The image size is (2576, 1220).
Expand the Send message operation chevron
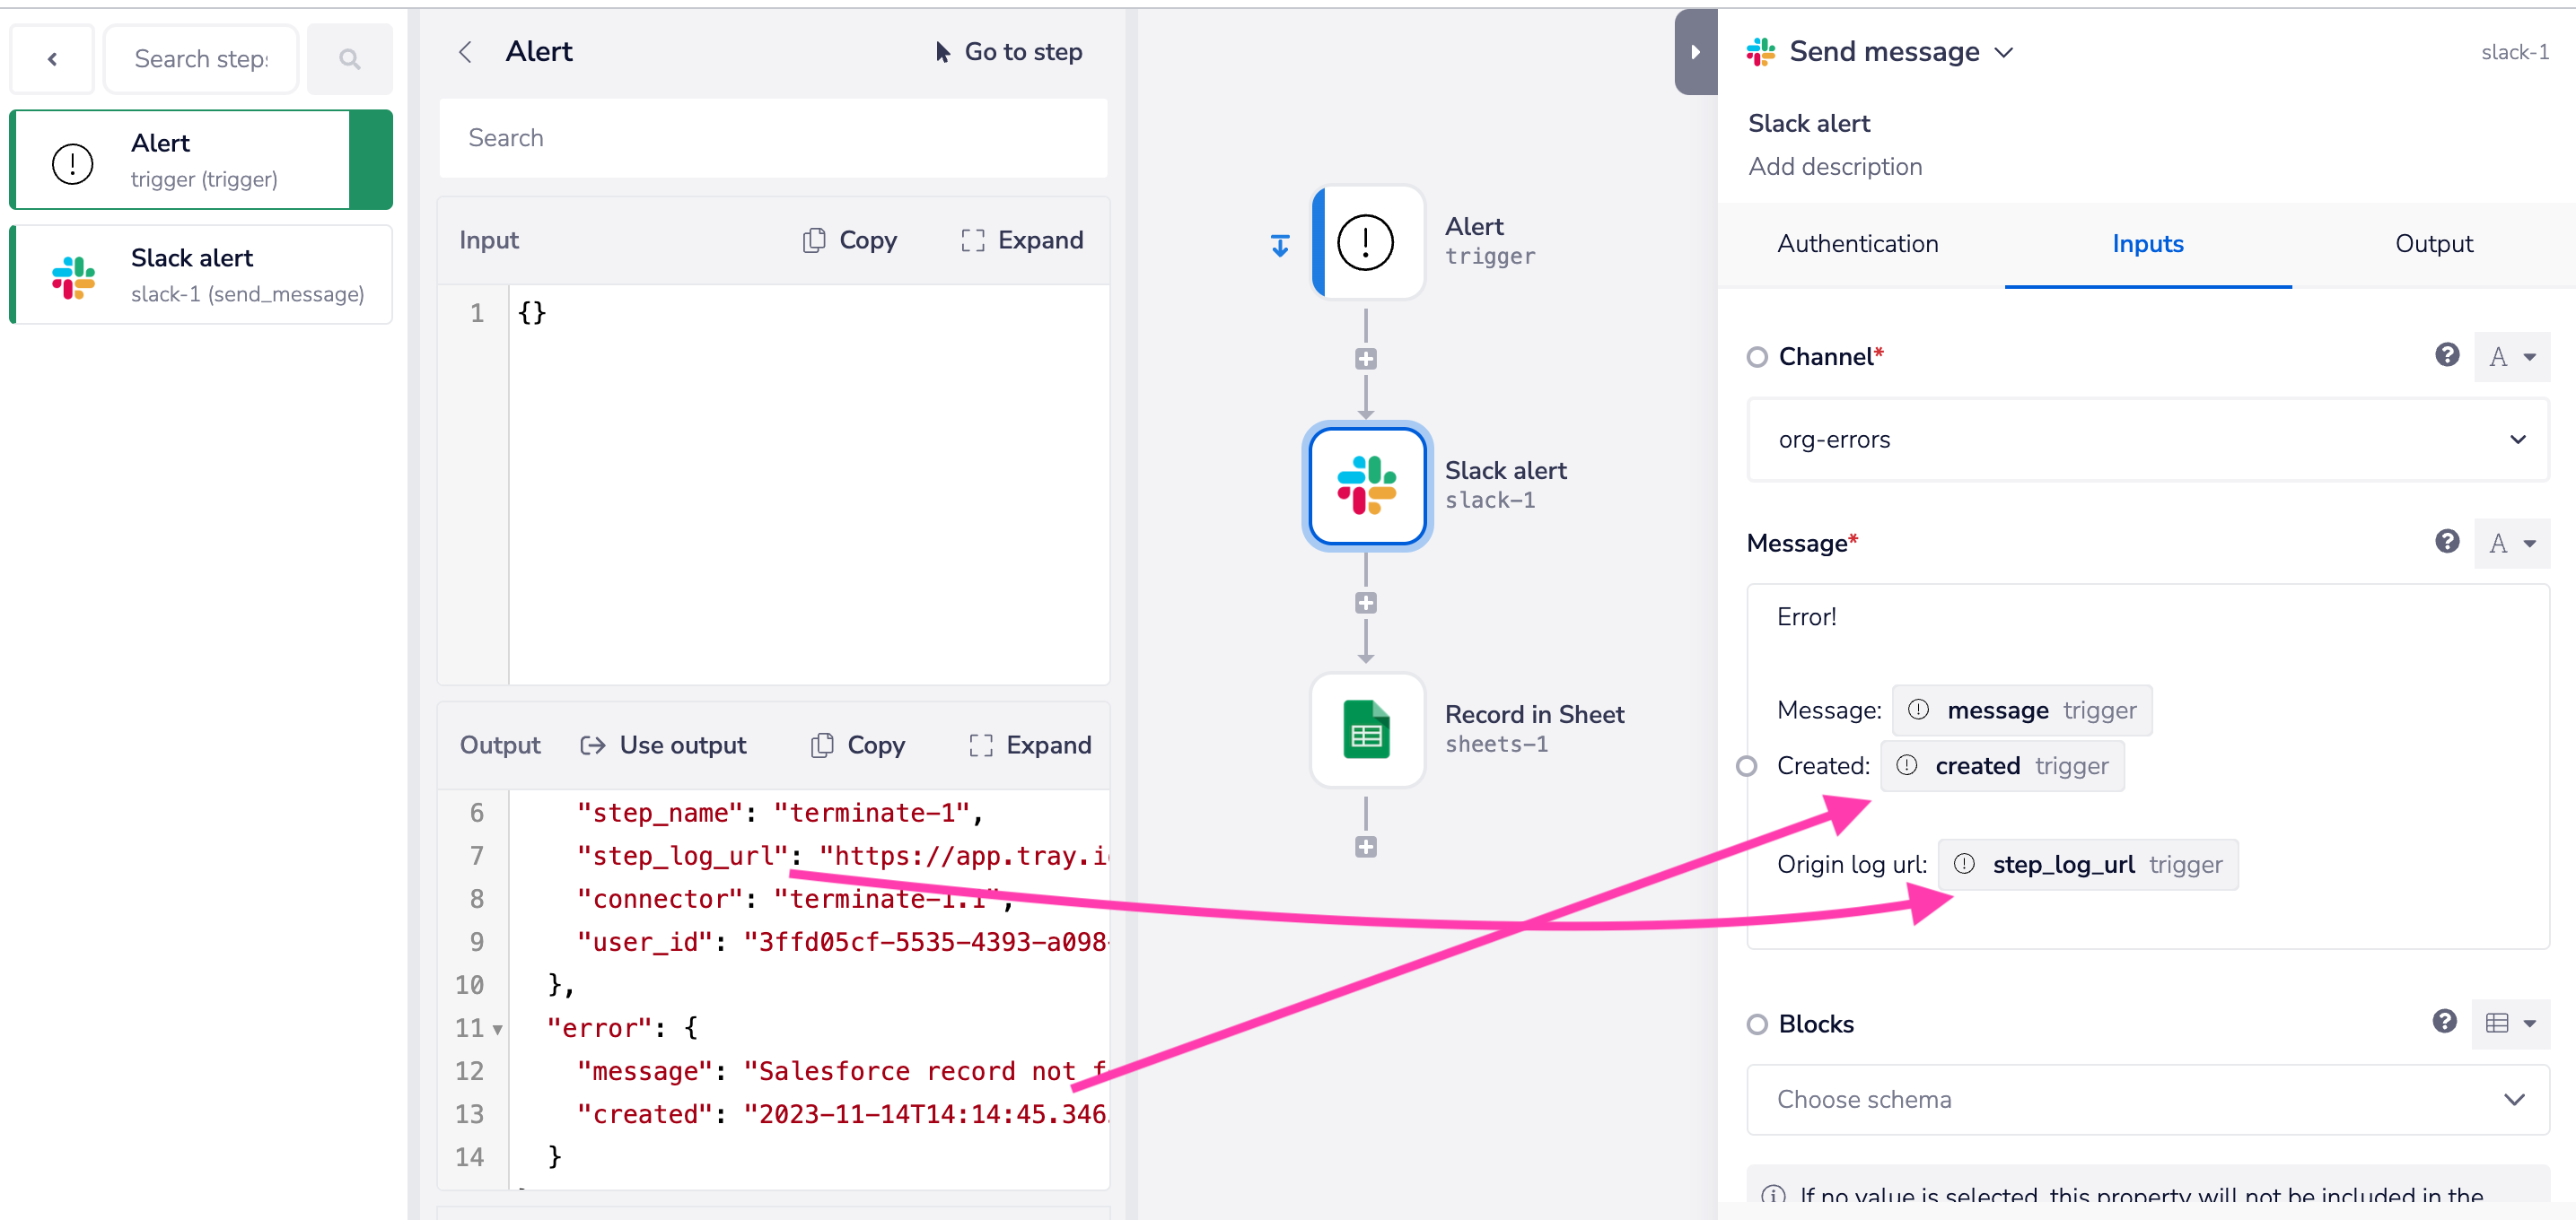[2004, 53]
